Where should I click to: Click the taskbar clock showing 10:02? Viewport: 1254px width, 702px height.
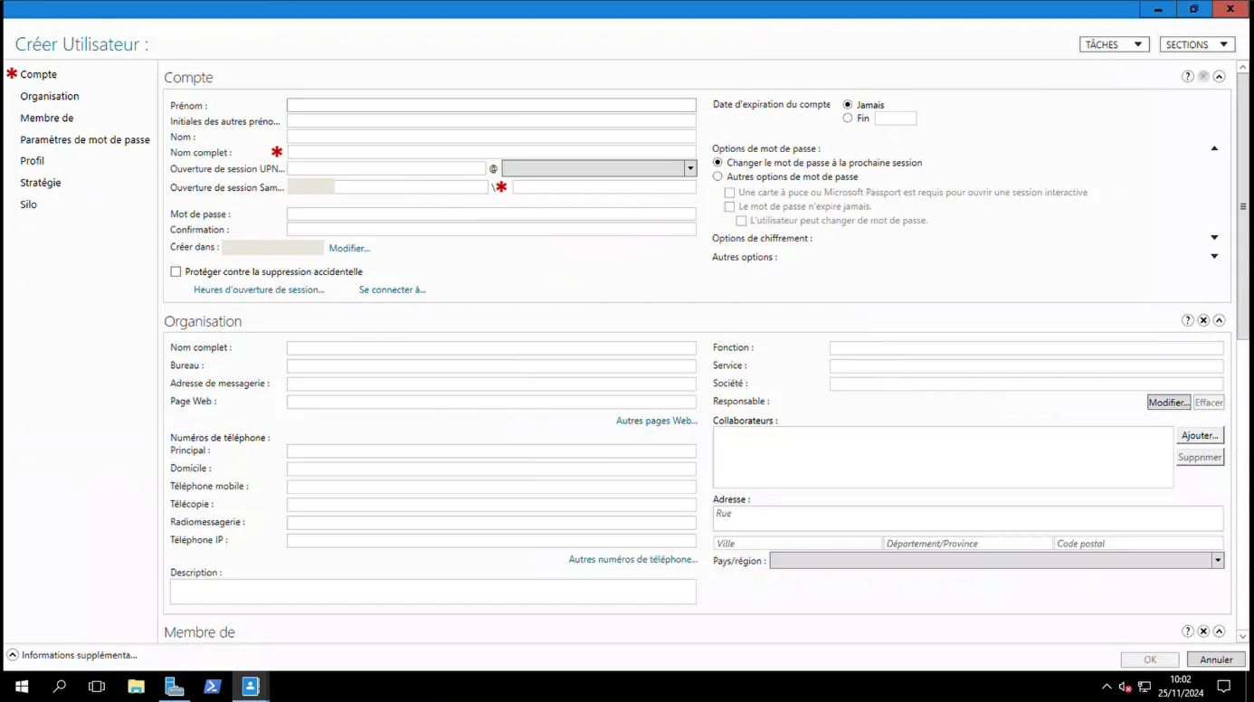pos(1181,687)
